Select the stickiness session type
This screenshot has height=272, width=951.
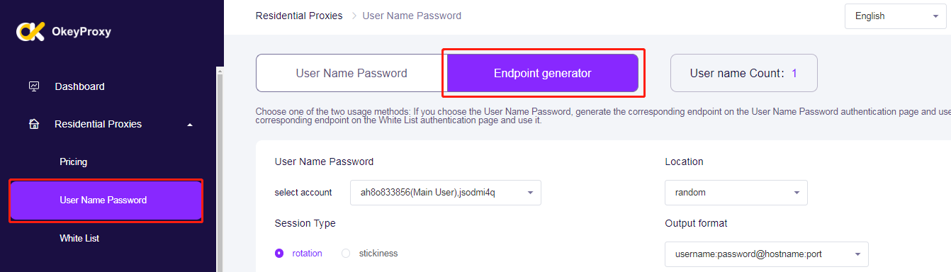pyautogui.click(x=369, y=253)
